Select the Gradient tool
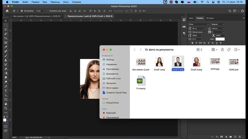248x139 pixels. click(6, 73)
